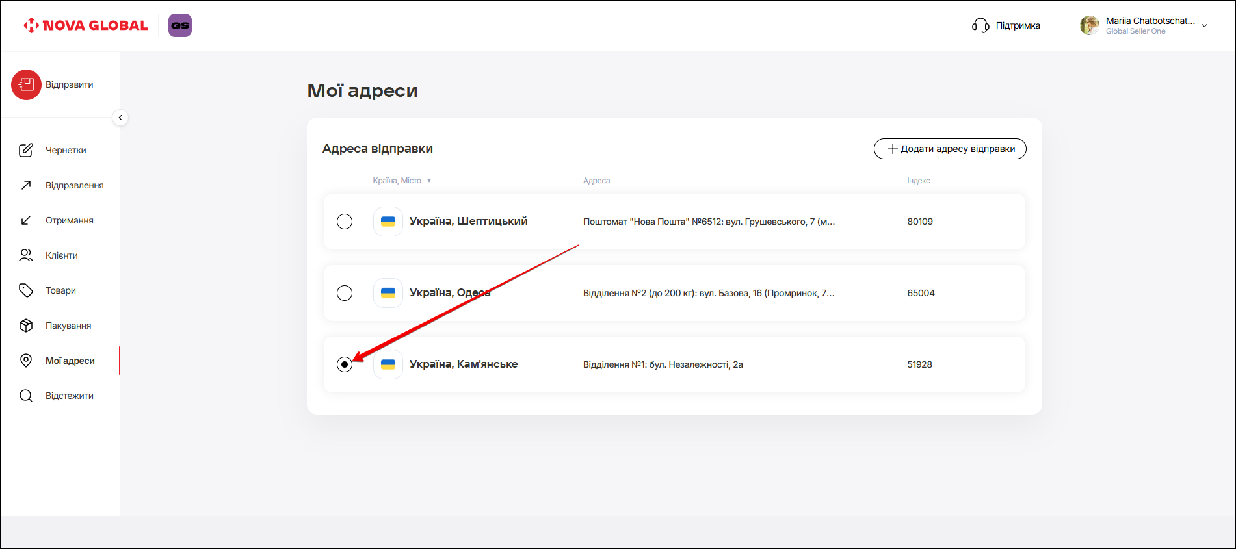Open Підтримка support link

coord(1006,25)
